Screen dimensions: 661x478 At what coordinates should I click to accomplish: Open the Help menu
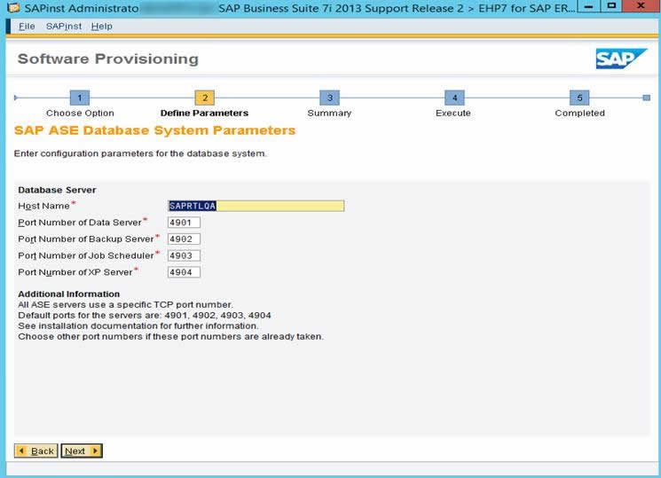pyautogui.click(x=102, y=26)
